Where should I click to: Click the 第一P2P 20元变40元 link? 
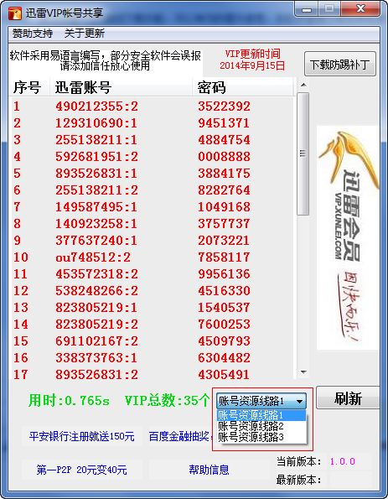[x=82, y=470]
